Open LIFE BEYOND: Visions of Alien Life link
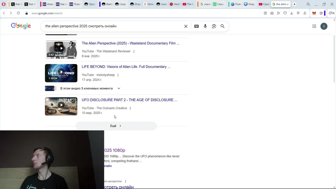 (x=126, y=67)
